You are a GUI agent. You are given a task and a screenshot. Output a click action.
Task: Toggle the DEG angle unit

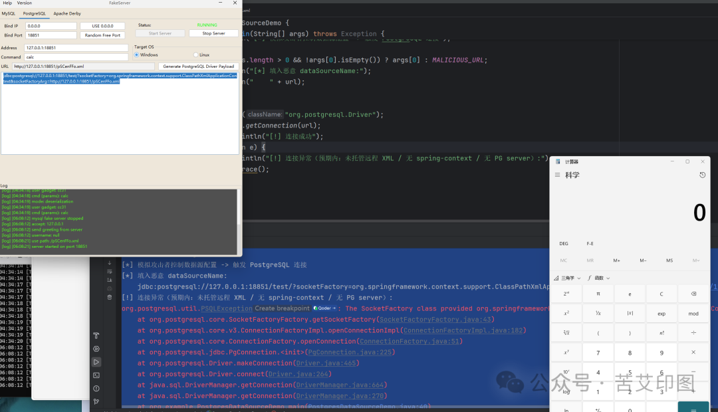tap(564, 243)
